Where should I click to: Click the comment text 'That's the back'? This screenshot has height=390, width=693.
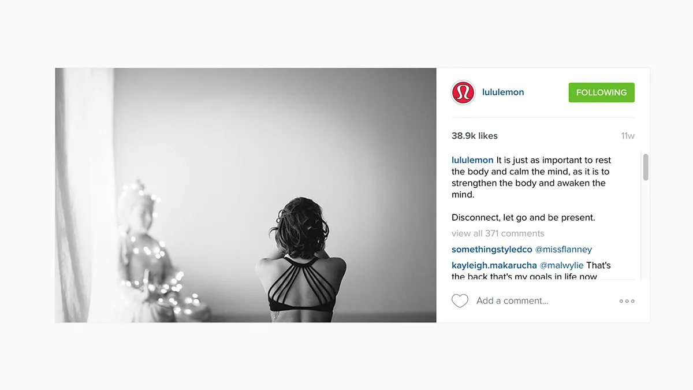531,271
